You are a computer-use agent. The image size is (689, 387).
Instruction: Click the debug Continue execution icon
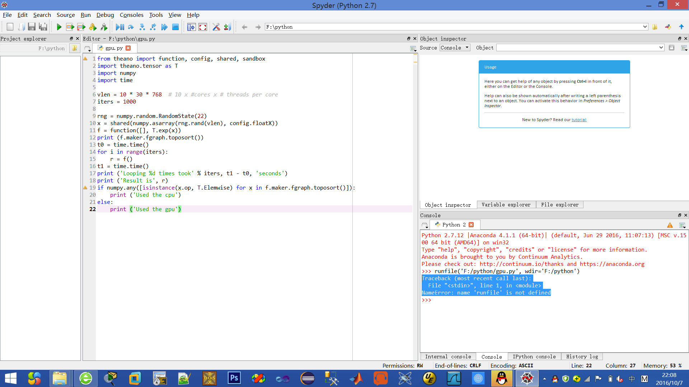point(164,27)
